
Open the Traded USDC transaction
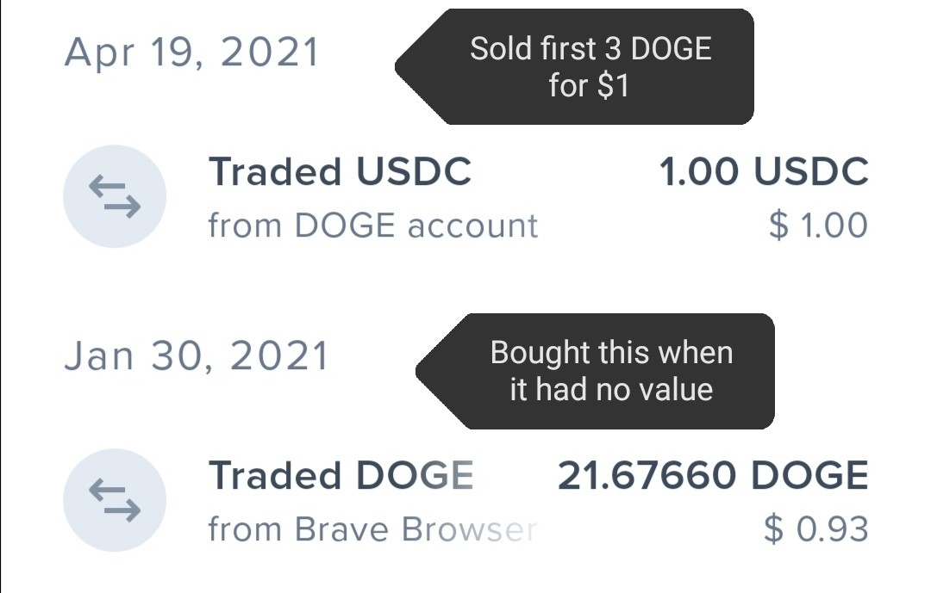tap(466, 197)
